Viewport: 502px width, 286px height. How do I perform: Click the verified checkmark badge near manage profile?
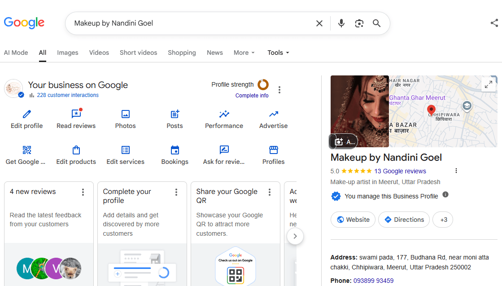pos(336,196)
